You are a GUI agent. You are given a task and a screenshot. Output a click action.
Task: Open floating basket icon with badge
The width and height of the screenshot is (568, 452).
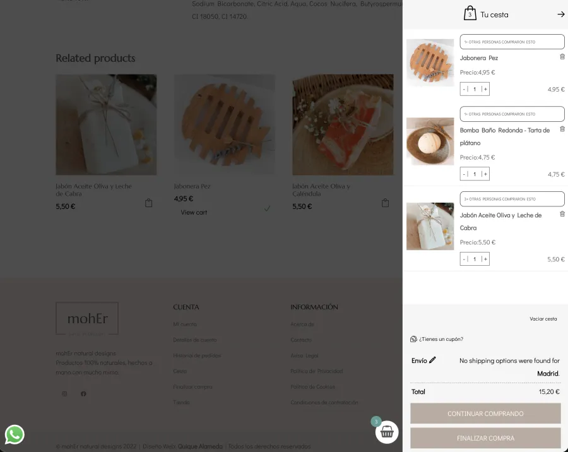coord(386,432)
